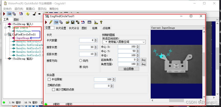Click the 适应图像 button
221x107 pixels.
click(129, 69)
